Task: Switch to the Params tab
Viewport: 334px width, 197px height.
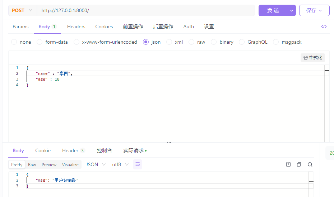Action: (20, 27)
